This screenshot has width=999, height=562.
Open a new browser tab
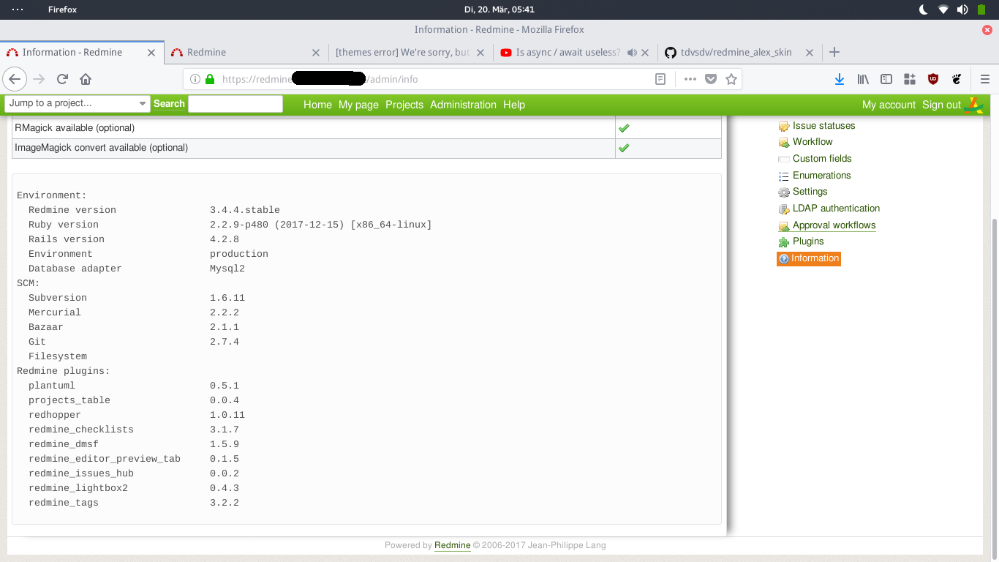pos(834,52)
